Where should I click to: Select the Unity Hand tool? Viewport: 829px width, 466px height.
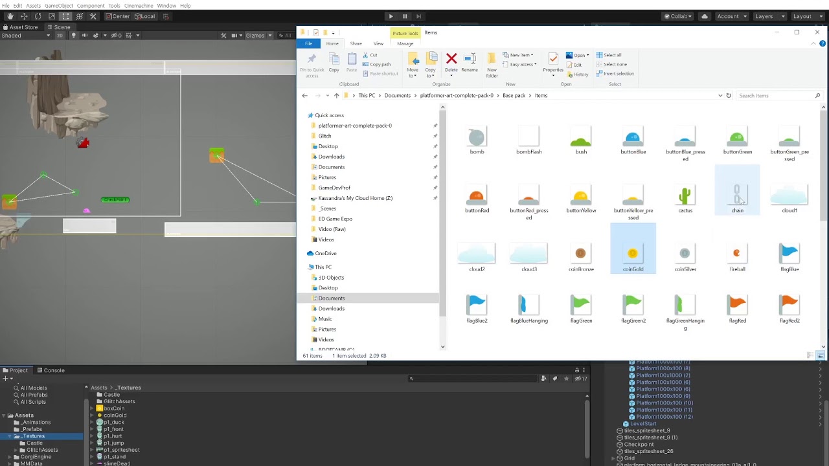pyautogui.click(x=10, y=16)
